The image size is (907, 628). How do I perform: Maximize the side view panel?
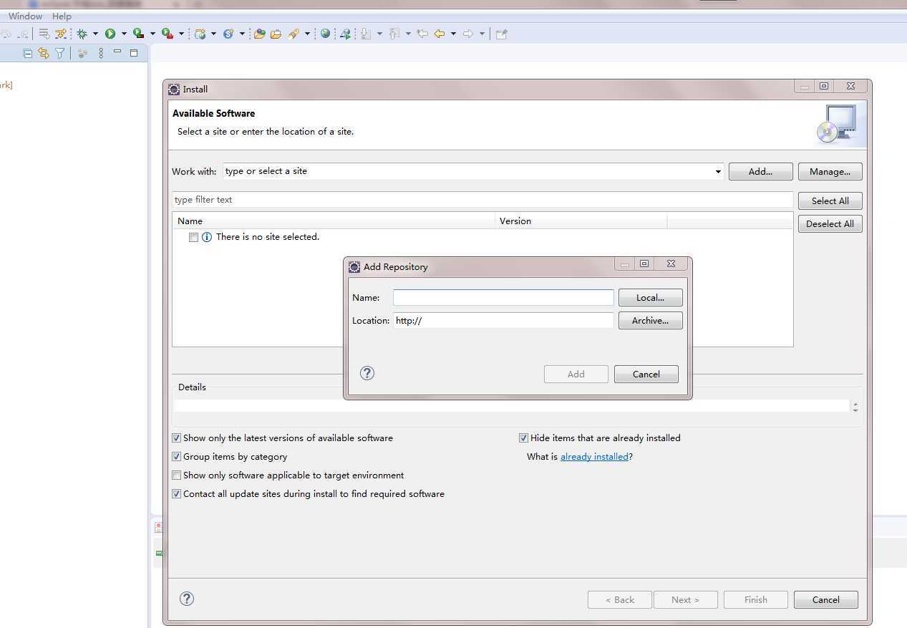(x=133, y=53)
